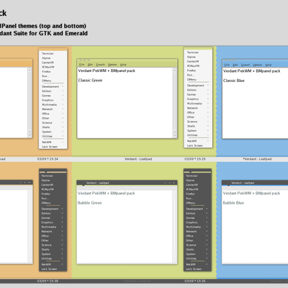The width and height of the screenshot is (288, 288).
Task: Click text area reading "Bubble Blue"
Action: click(x=233, y=203)
